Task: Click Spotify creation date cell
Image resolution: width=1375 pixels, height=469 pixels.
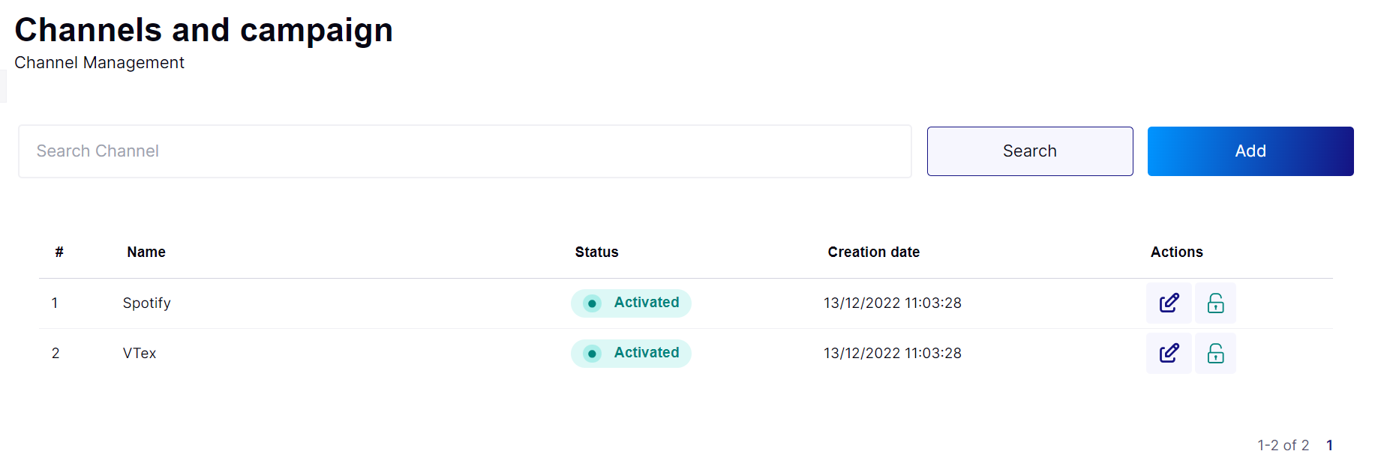Action: tap(893, 303)
